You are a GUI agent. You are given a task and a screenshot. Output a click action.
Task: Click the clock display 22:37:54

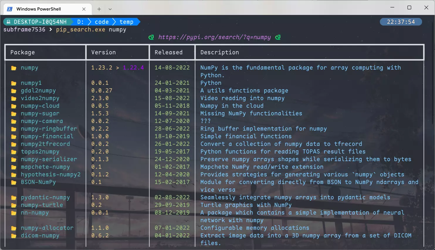[x=401, y=22]
